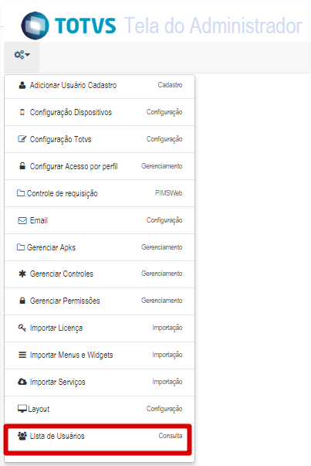Select Controle de requisição menu item
The image size is (311, 466).
(100, 193)
